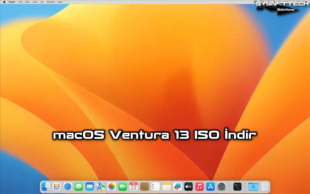Launch Reminders from the Dock
Screen dimensions: 310x194
point(155,186)
